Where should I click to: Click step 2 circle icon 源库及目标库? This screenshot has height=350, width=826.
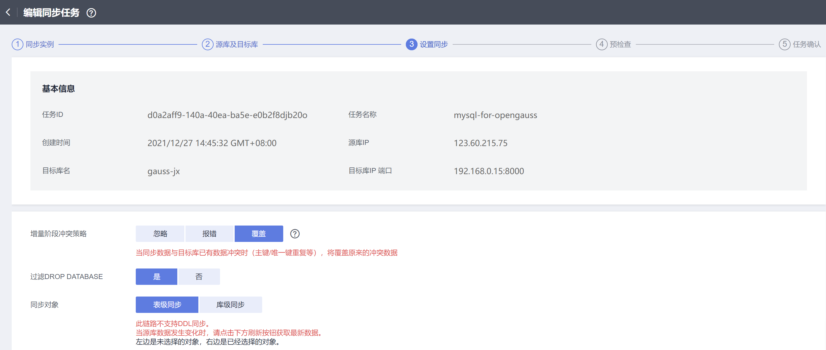pyautogui.click(x=207, y=44)
